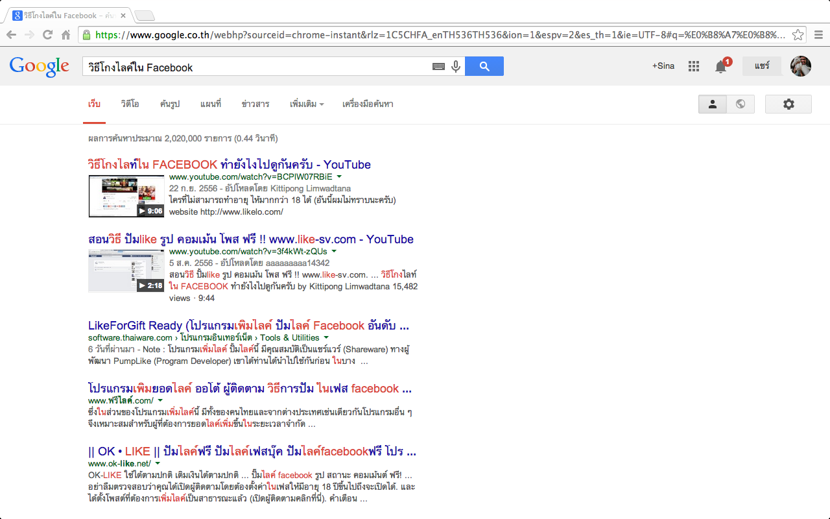Hide private results with globe icon

741,104
